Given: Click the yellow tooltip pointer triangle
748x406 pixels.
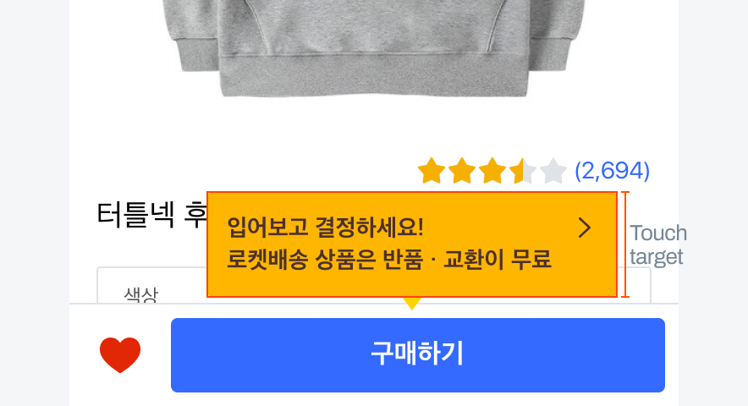Looking at the screenshot, I should pyautogui.click(x=412, y=304).
